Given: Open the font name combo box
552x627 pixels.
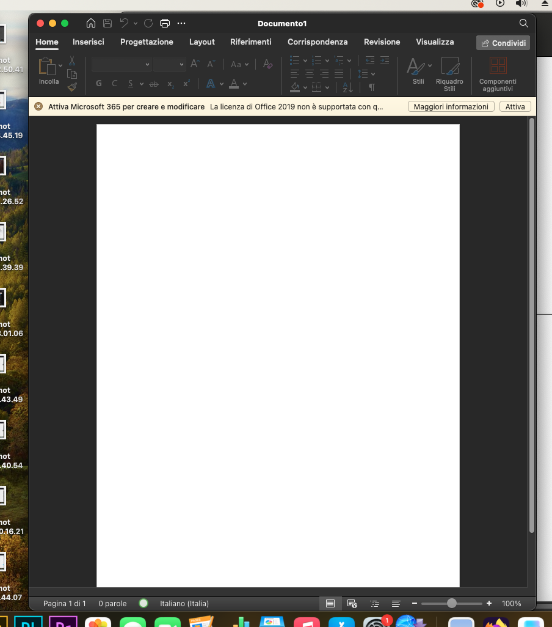Looking at the screenshot, I should pos(122,64).
